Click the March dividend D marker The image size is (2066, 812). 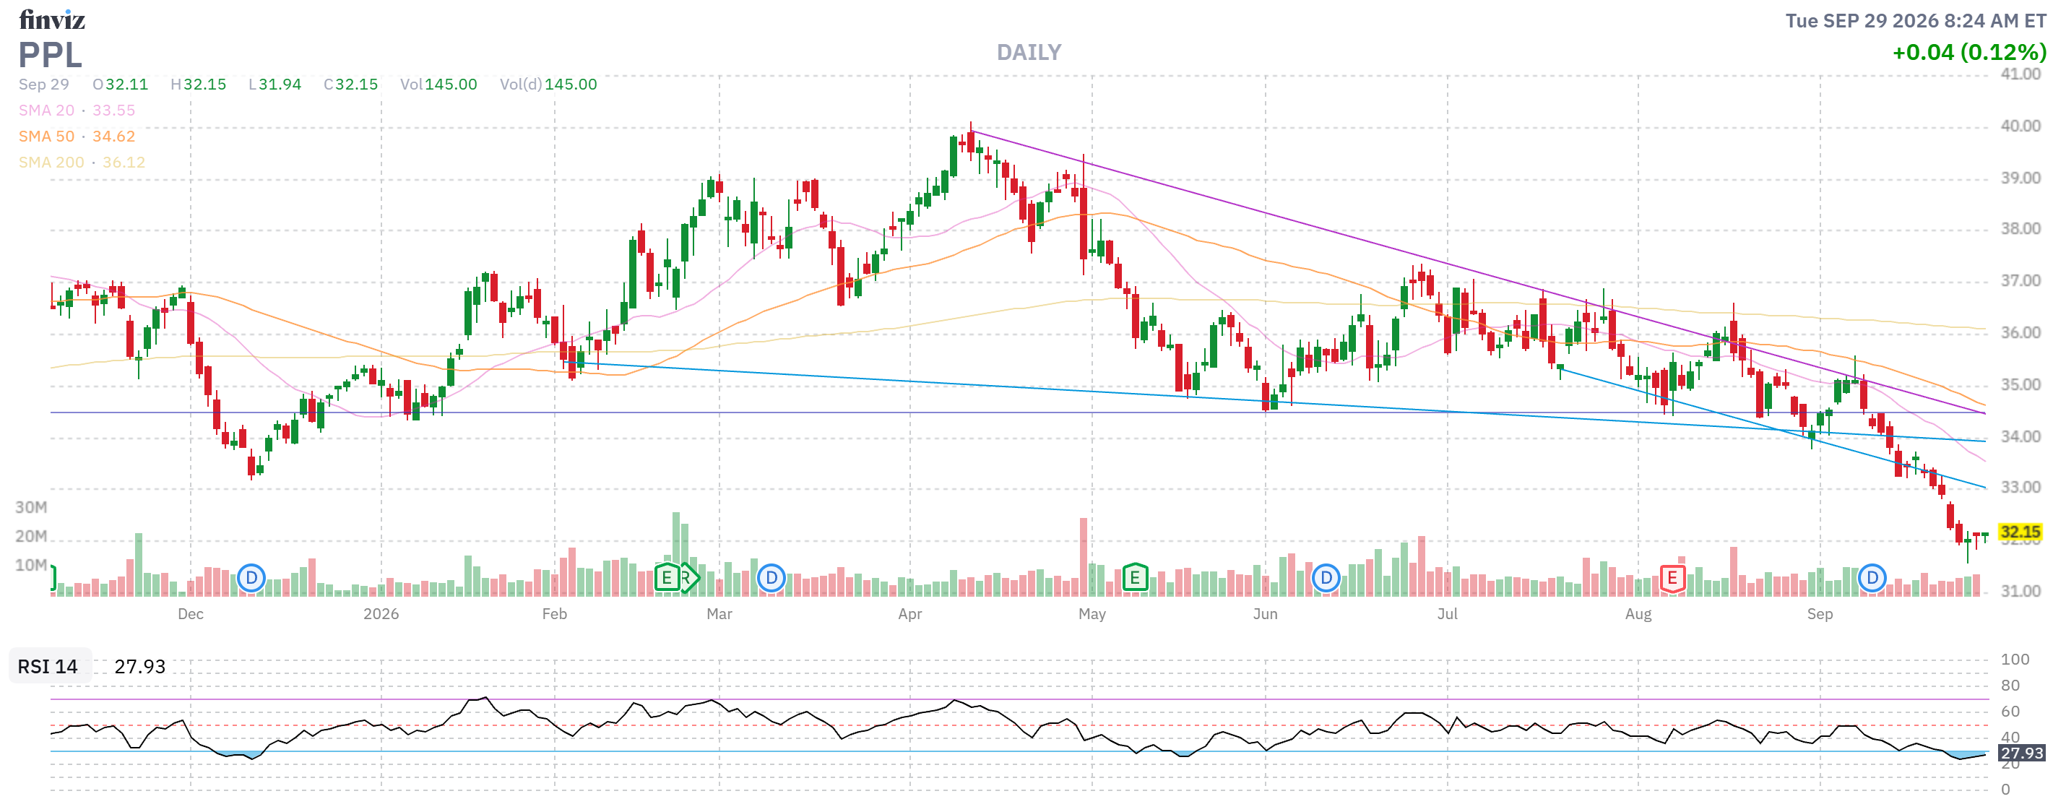tap(771, 578)
